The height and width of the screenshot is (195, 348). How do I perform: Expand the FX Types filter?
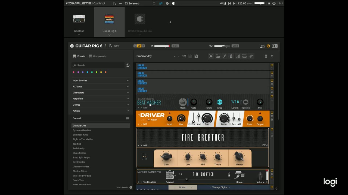coord(101,86)
